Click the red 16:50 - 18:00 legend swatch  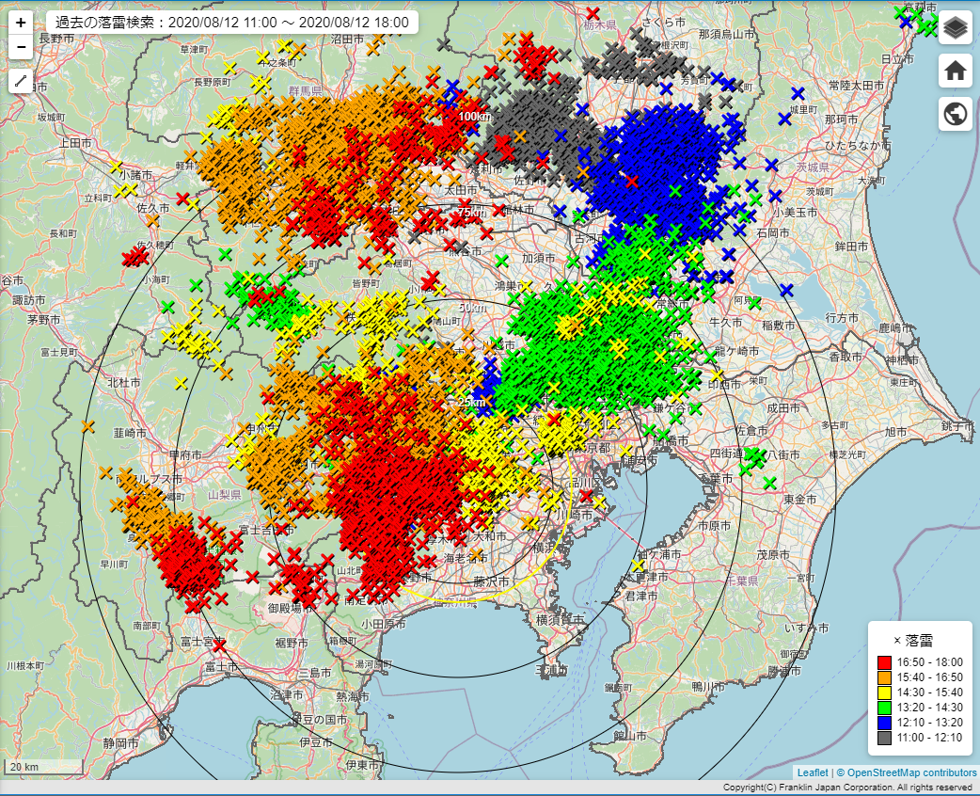(884, 662)
